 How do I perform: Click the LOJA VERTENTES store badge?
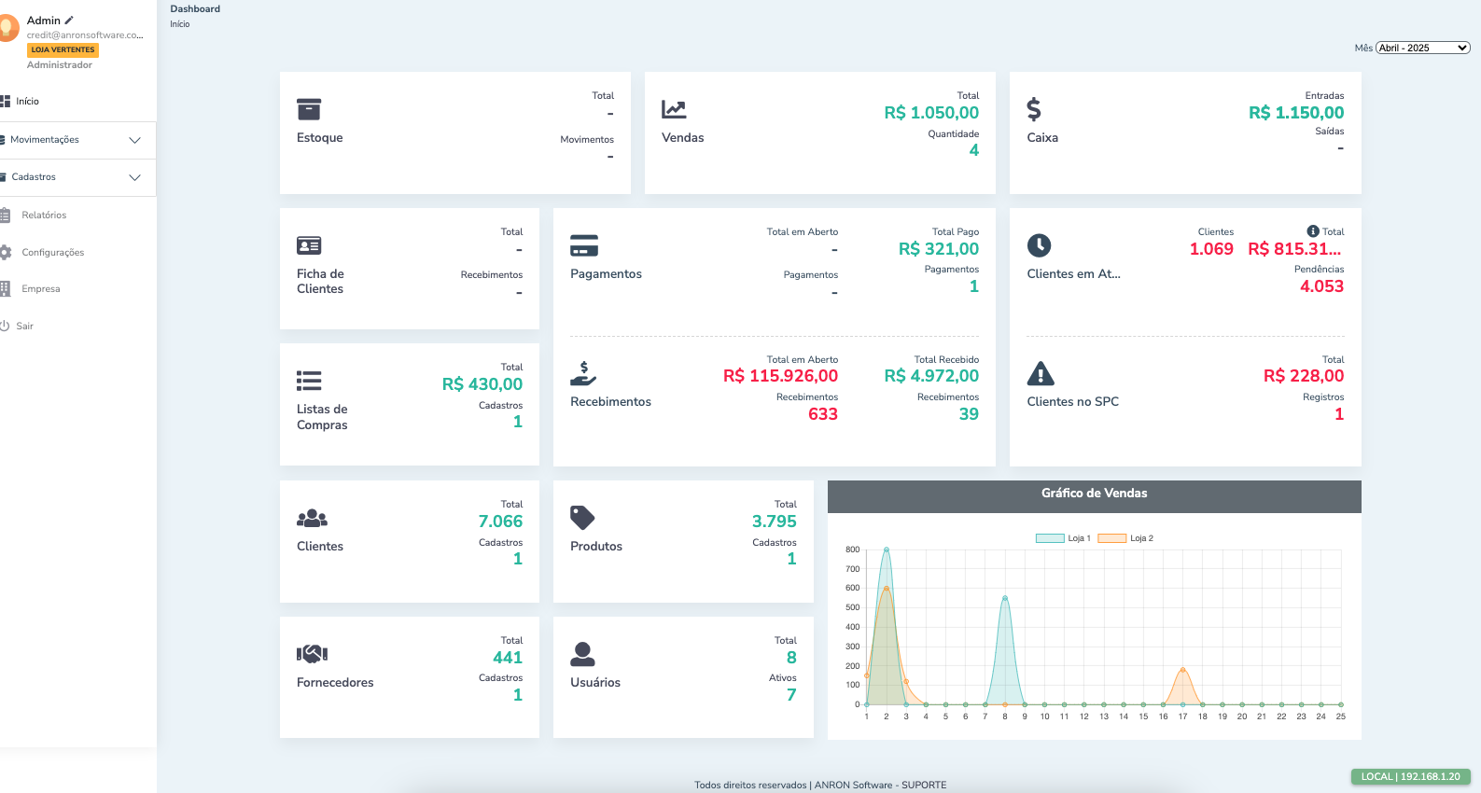coord(63,50)
